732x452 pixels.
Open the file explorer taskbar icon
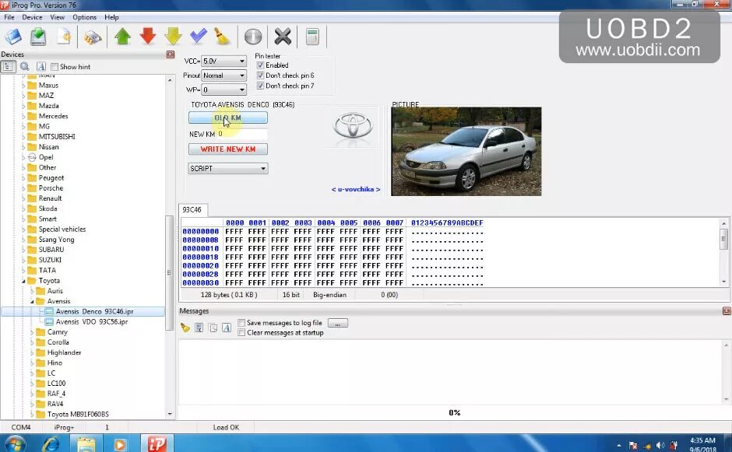pos(86,444)
